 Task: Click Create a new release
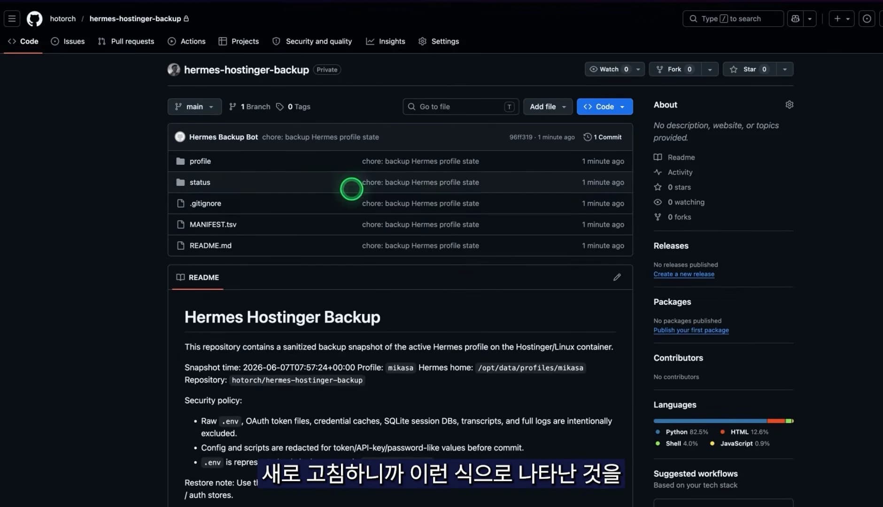pyautogui.click(x=684, y=274)
